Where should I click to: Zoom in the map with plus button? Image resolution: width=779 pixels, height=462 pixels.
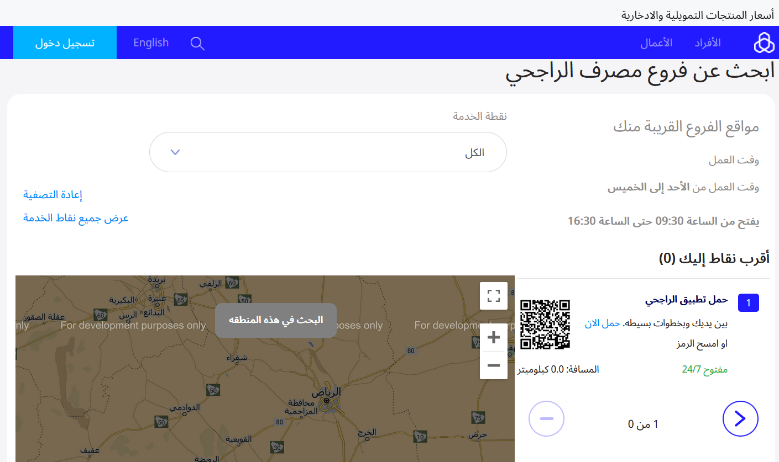(494, 337)
